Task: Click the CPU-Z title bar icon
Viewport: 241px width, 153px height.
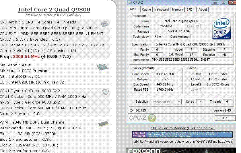Action: click(130, 3)
